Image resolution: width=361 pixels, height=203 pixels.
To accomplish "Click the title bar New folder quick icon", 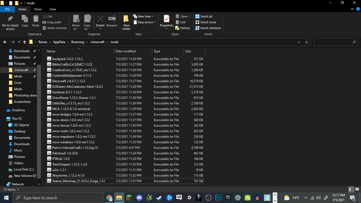I will [16, 3].
